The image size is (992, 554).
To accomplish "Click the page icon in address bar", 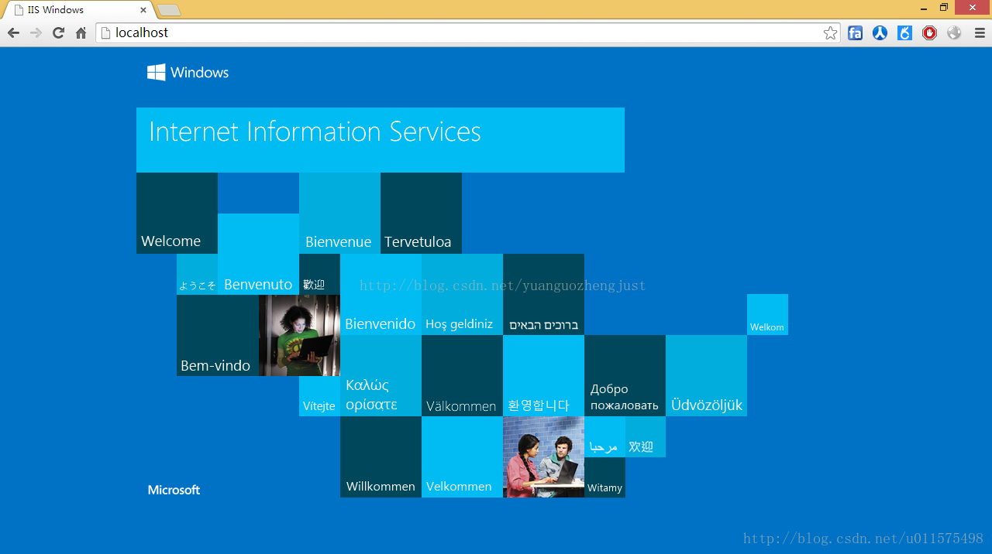I will [x=106, y=32].
